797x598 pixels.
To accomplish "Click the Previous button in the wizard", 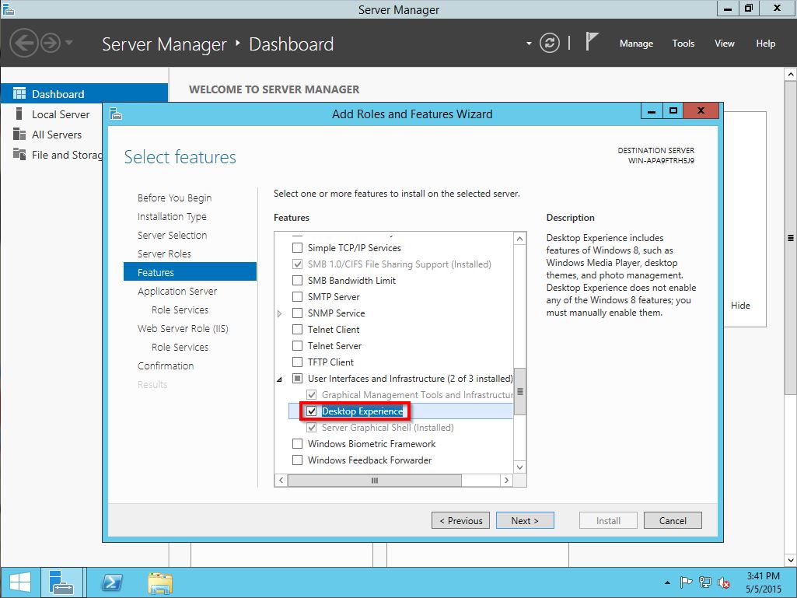I will tap(460, 520).
